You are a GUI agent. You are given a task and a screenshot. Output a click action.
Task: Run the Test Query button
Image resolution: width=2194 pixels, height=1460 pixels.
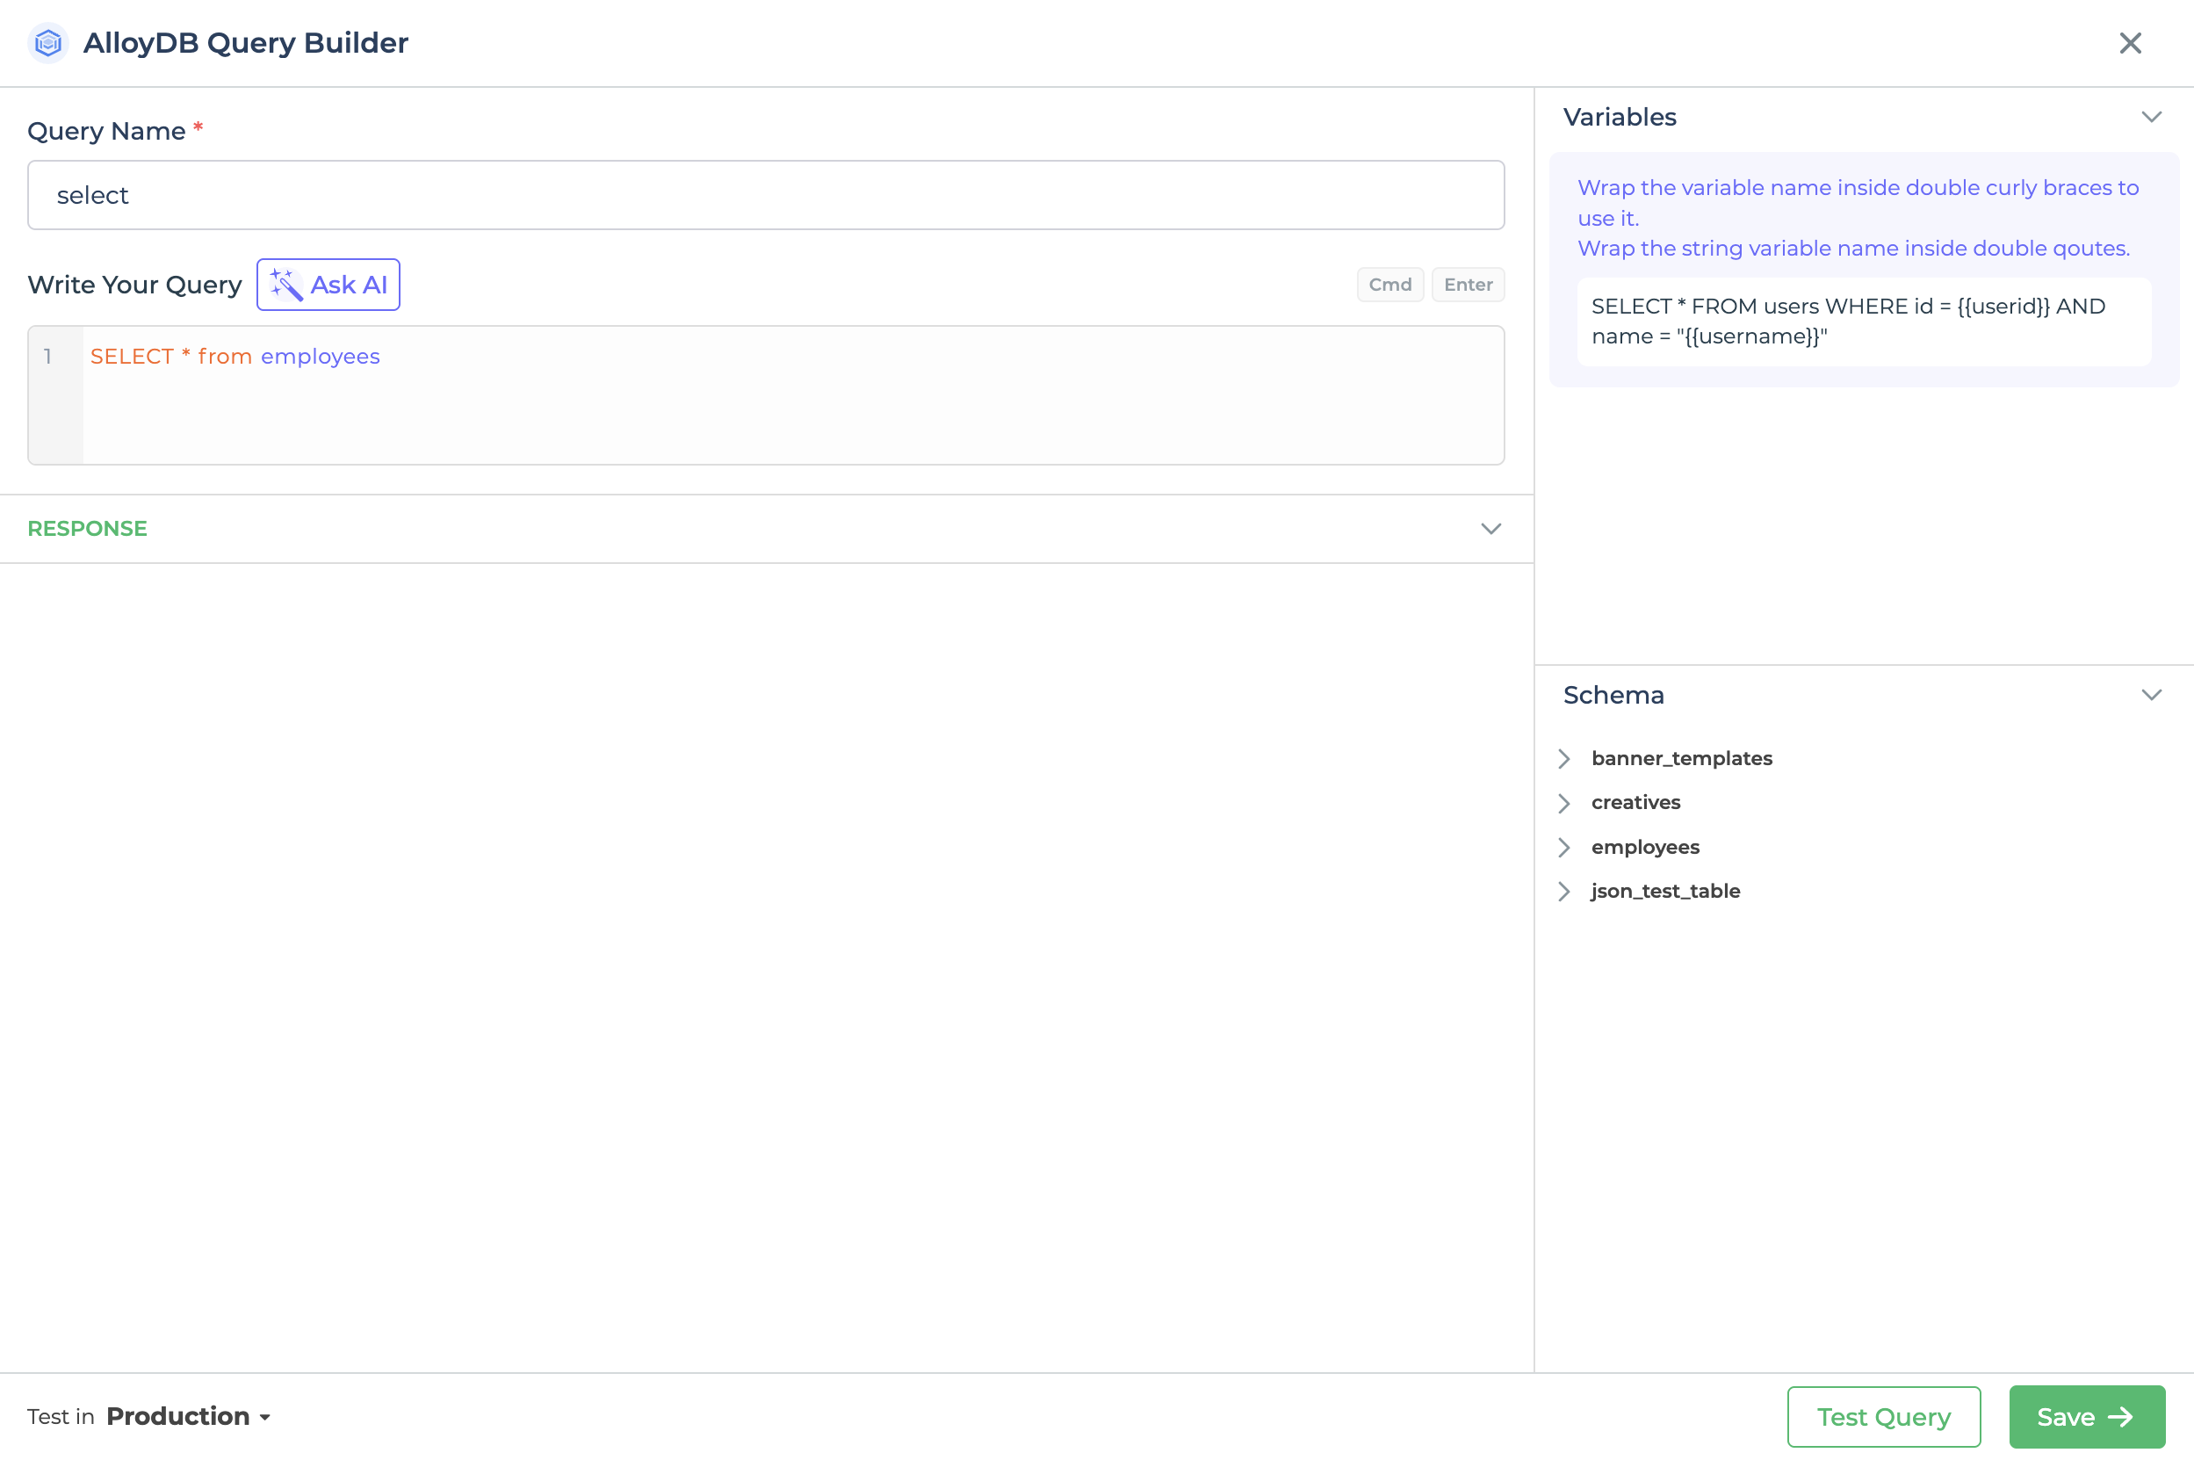[1883, 1416]
